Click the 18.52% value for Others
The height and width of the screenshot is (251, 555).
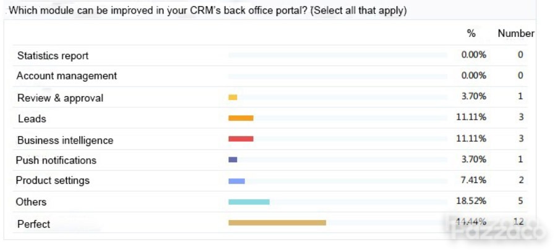pos(471,201)
